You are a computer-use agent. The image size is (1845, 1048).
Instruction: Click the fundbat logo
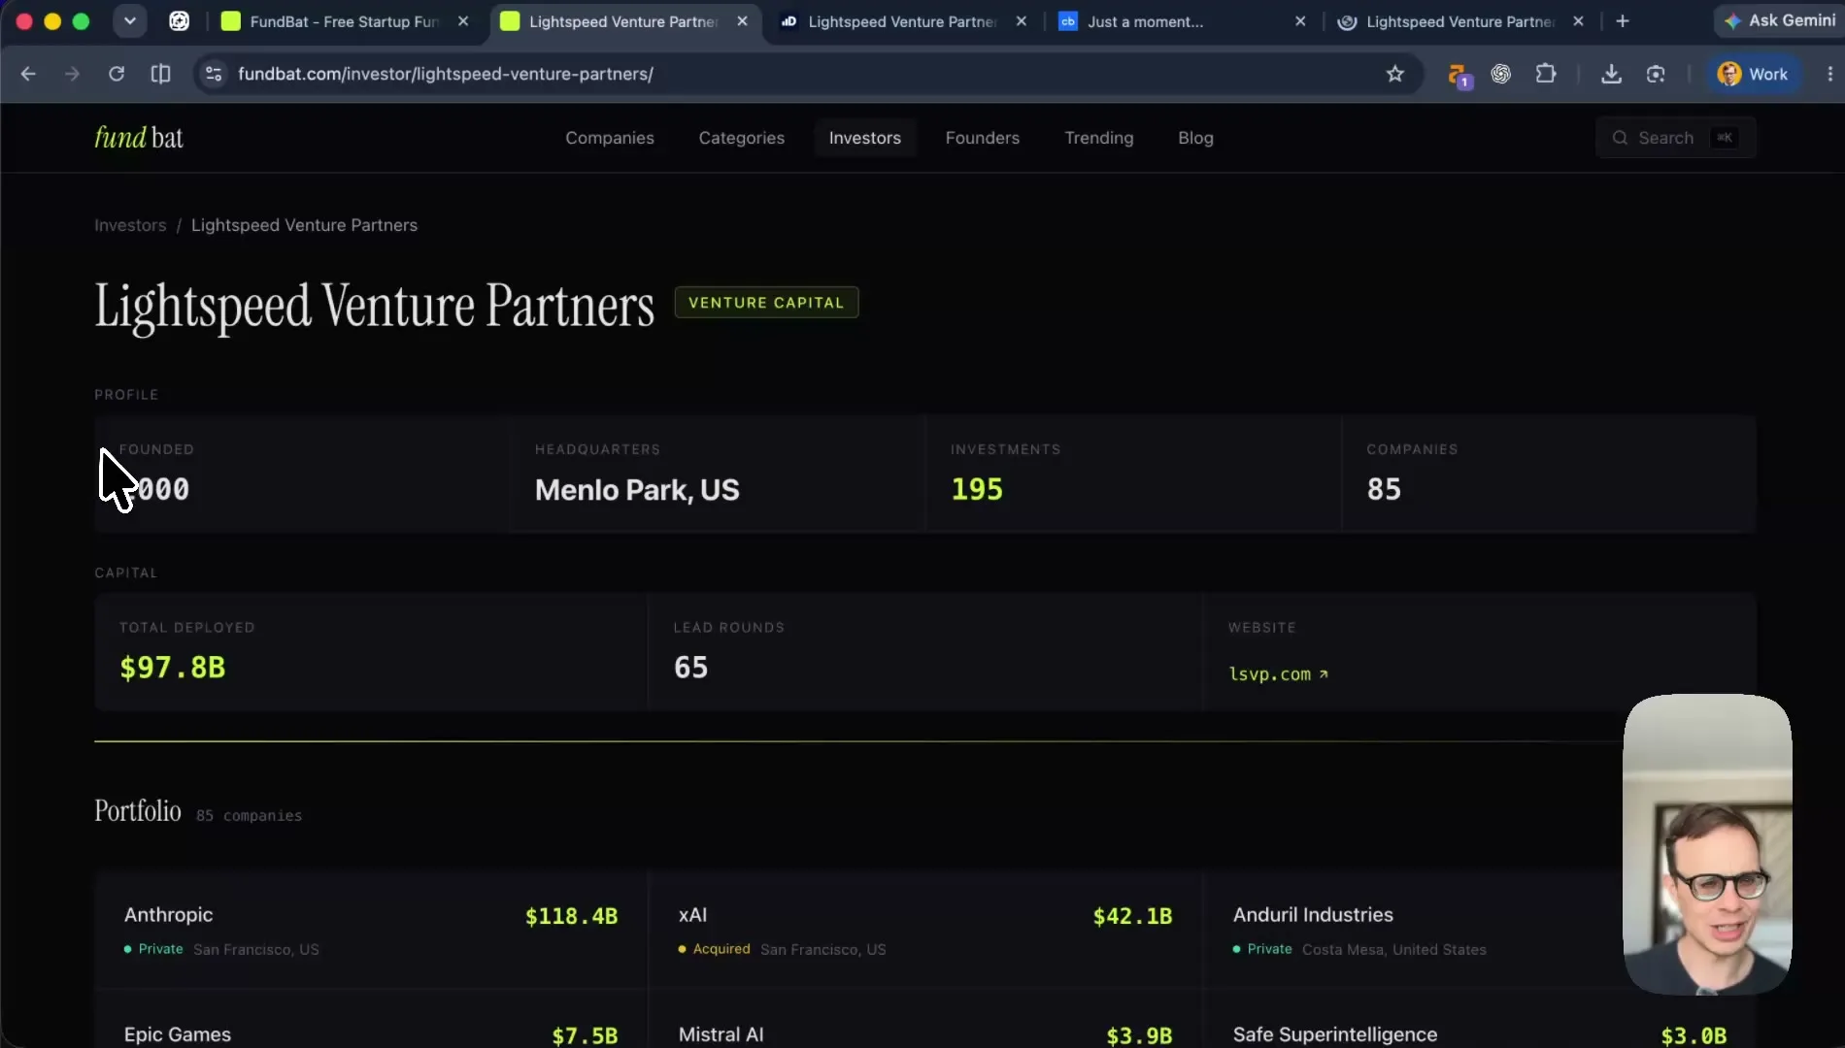(139, 138)
